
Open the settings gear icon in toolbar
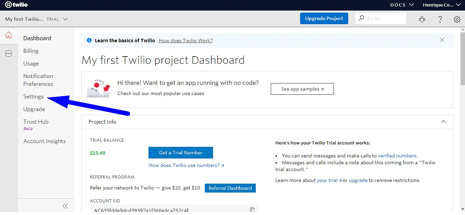point(457,19)
